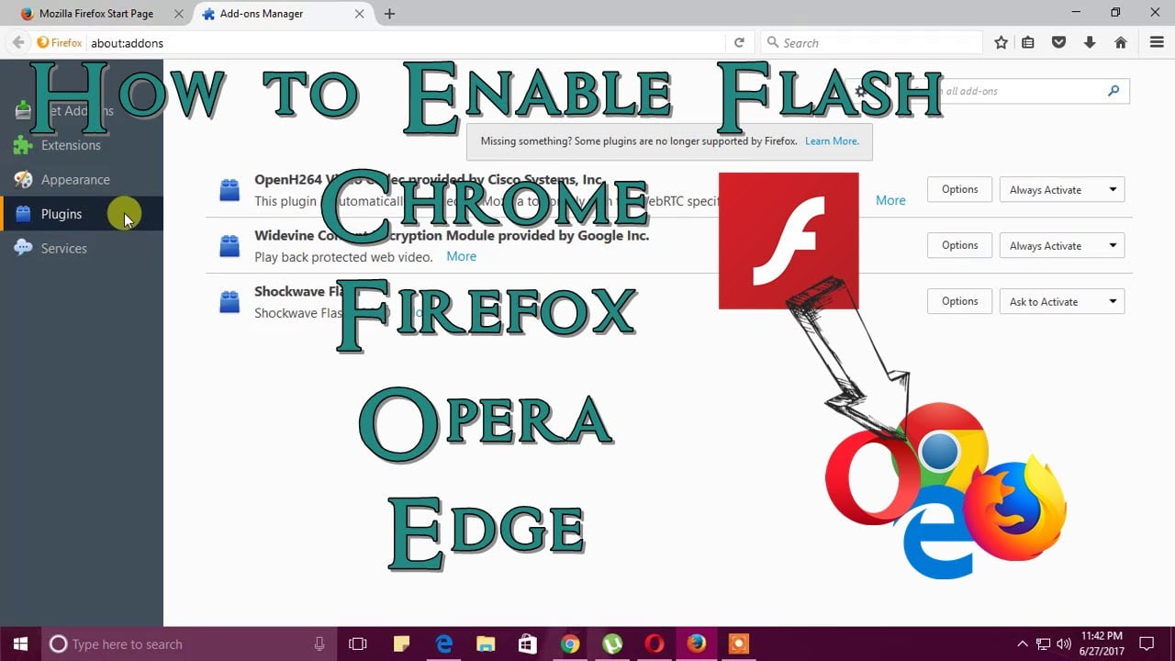Click the OpenH264 plugin lego icon
This screenshot has width=1175, height=661.
(x=229, y=190)
